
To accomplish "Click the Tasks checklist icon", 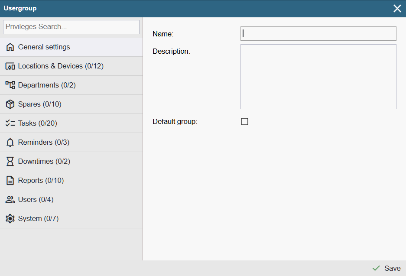I will coord(10,123).
